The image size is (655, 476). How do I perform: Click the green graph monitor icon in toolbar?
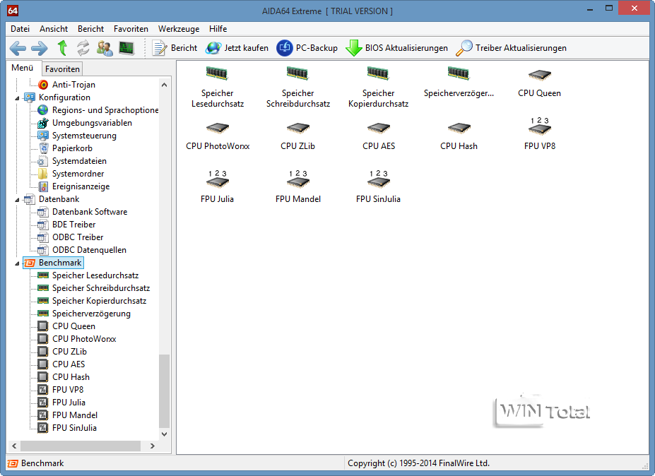pyautogui.click(x=126, y=48)
